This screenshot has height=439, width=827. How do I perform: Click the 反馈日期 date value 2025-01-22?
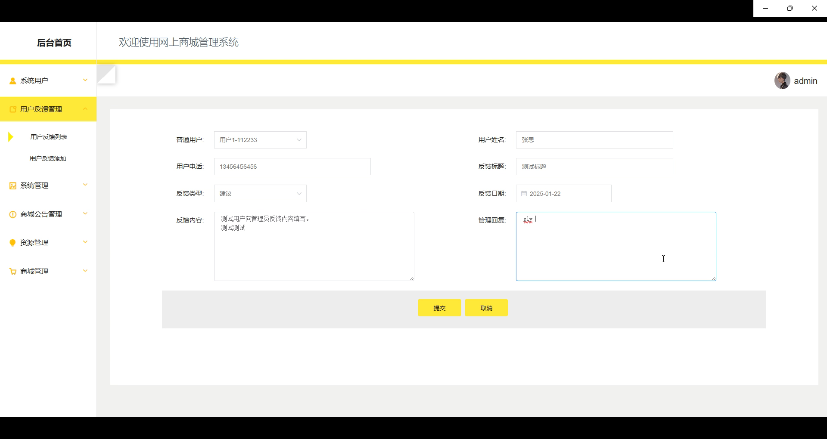click(545, 194)
